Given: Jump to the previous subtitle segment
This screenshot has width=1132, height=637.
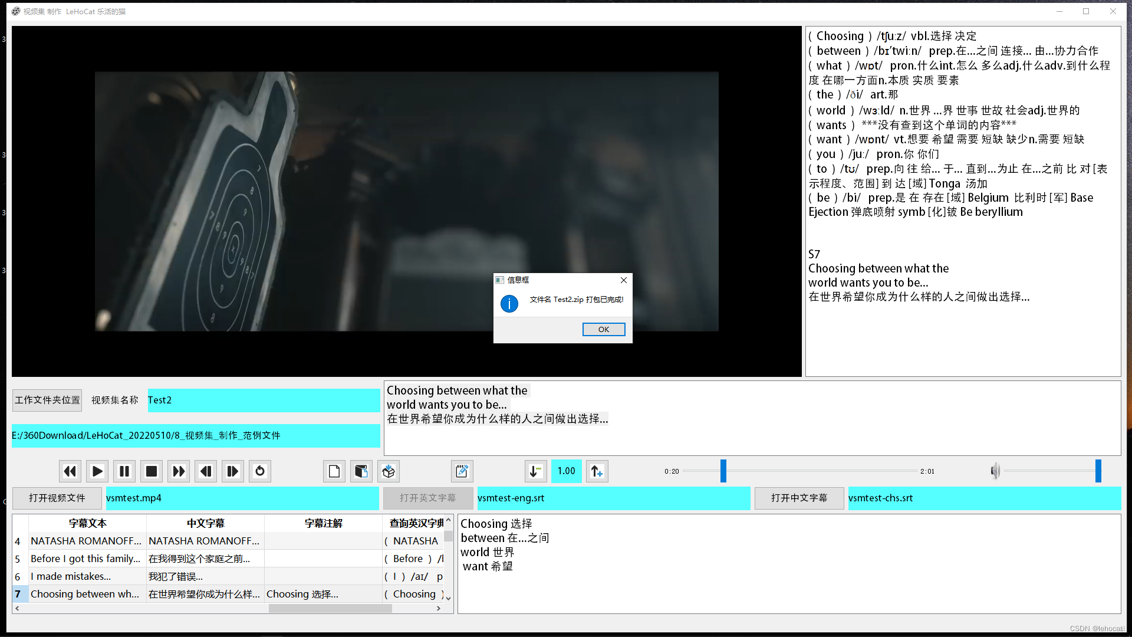Looking at the screenshot, I should (206, 471).
